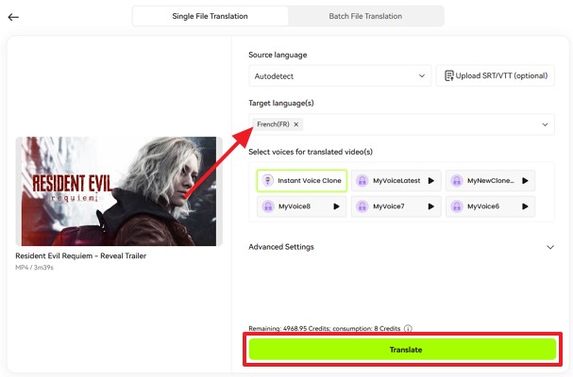This screenshot has width=573, height=377.
Task: Click the MyVoice6 avatar icon
Action: [457, 206]
